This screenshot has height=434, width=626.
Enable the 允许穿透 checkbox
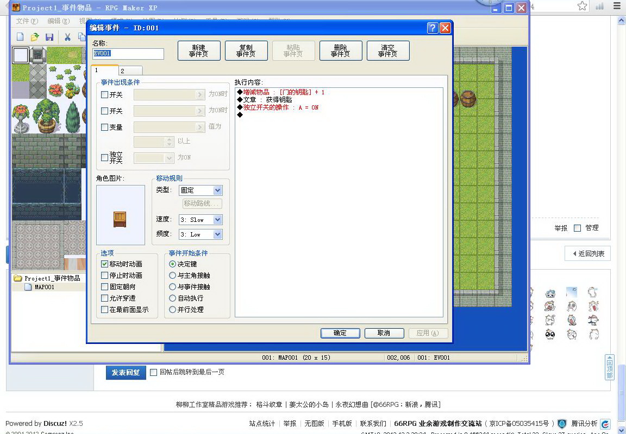coord(104,298)
